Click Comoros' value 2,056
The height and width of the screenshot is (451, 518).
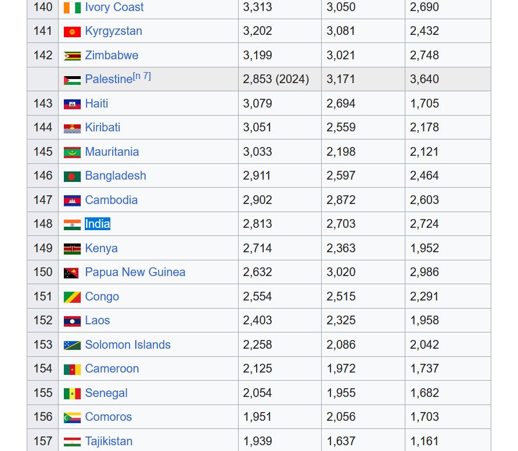pyautogui.click(x=341, y=417)
